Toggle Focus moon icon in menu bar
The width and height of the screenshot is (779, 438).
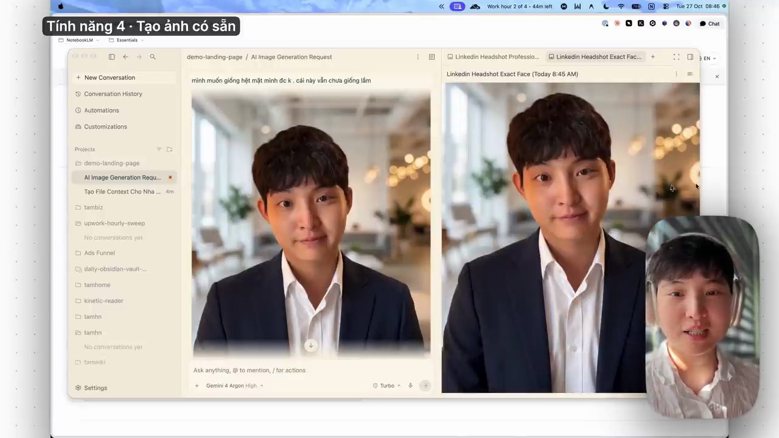(x=606, y=7)
